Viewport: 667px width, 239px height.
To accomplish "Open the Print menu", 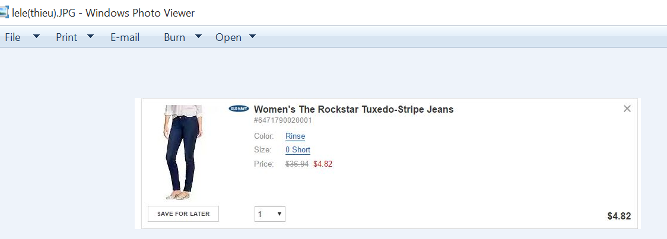I will (x=66, y=37).
